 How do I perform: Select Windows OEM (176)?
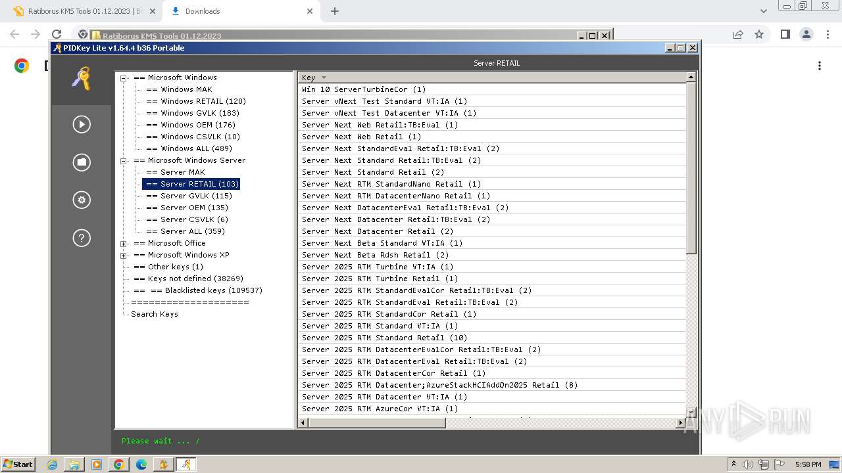191,125
